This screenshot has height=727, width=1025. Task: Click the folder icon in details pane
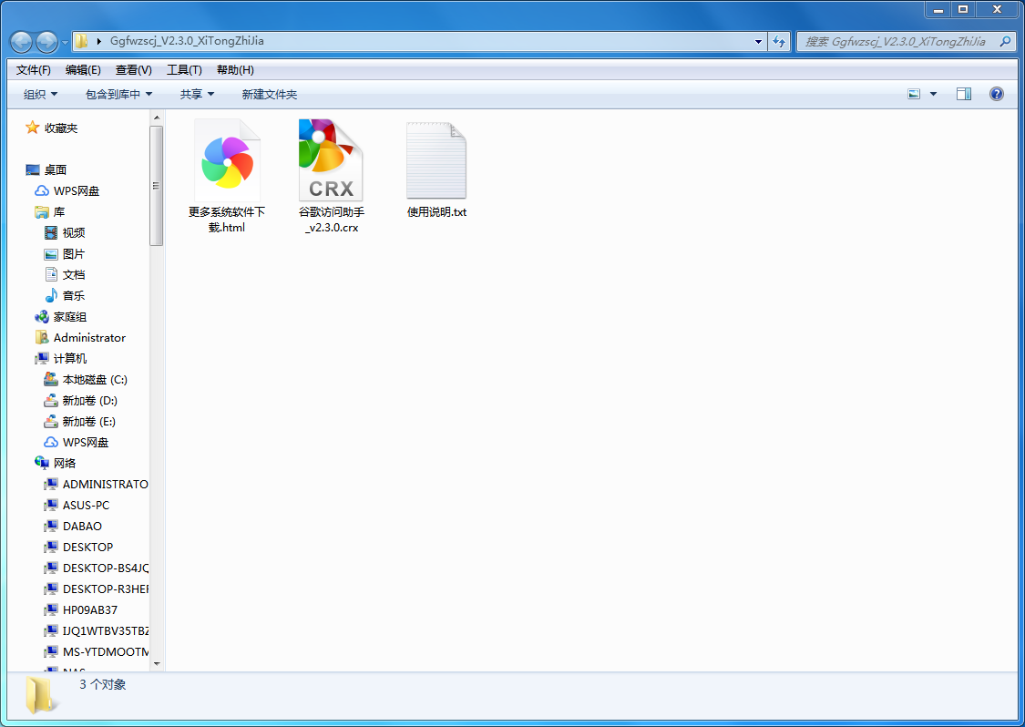pos(40,696)
